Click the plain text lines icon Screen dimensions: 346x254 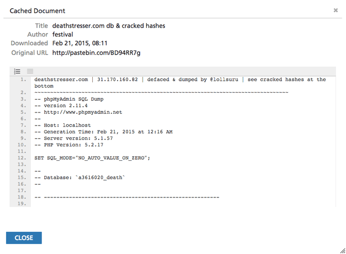click(x=30, y=71)
